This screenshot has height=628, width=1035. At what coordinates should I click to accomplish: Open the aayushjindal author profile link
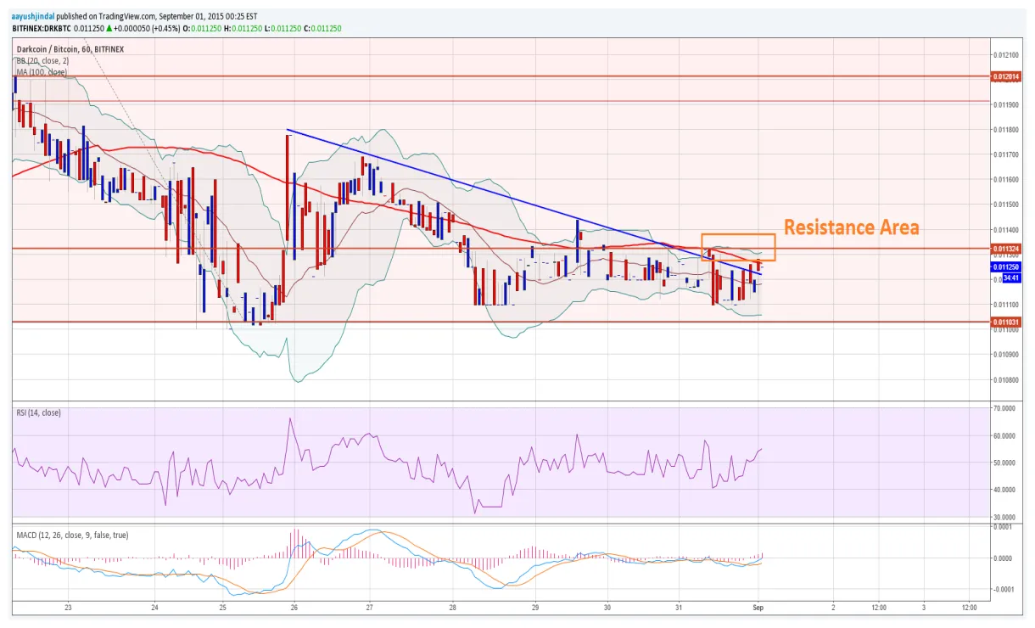tap(31, 14)
